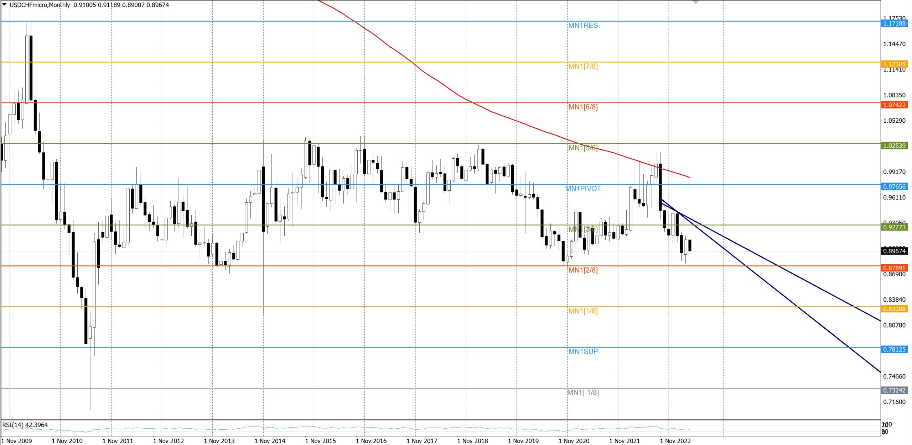The height and width of the screenshot is (445, 912).
Task: Click the blue 0.97656 pivot price tag
Action: tap(894, 187)
